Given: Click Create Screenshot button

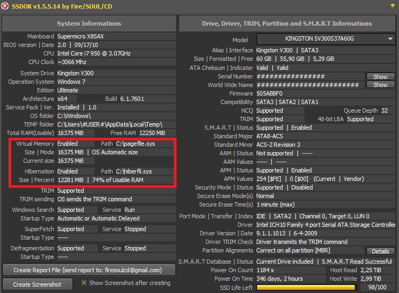Looking at the screenshot, I should pos(37,284).
